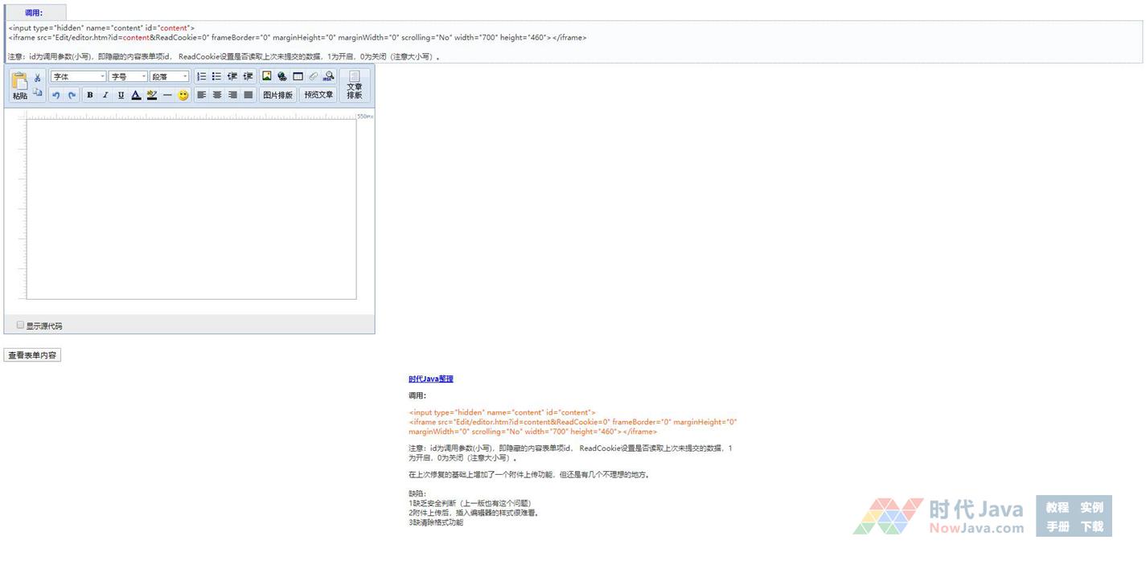
Task: Select the 调用 tab
Action: tap(34, 13)
